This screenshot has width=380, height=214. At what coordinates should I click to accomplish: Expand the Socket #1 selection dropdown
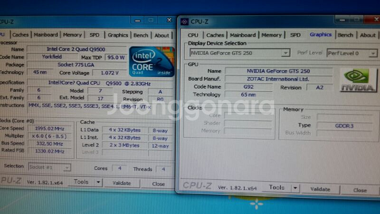pos(67,167)
